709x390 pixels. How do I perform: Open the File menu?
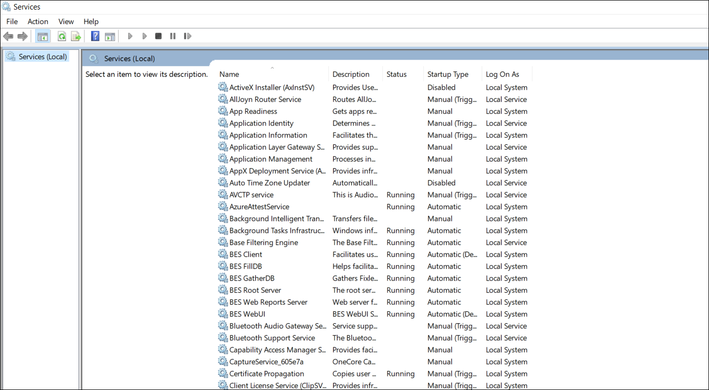[12, 22]
